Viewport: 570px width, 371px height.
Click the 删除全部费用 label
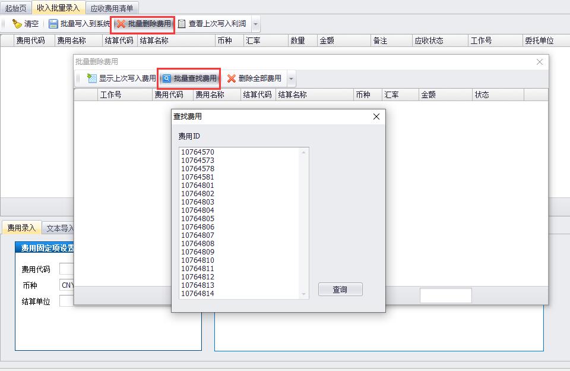(260, 78)
